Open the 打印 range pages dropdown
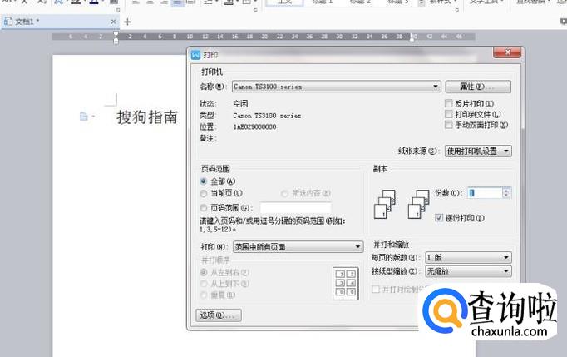The height and width of the screenshot is (357, 567). click(298, 247)
